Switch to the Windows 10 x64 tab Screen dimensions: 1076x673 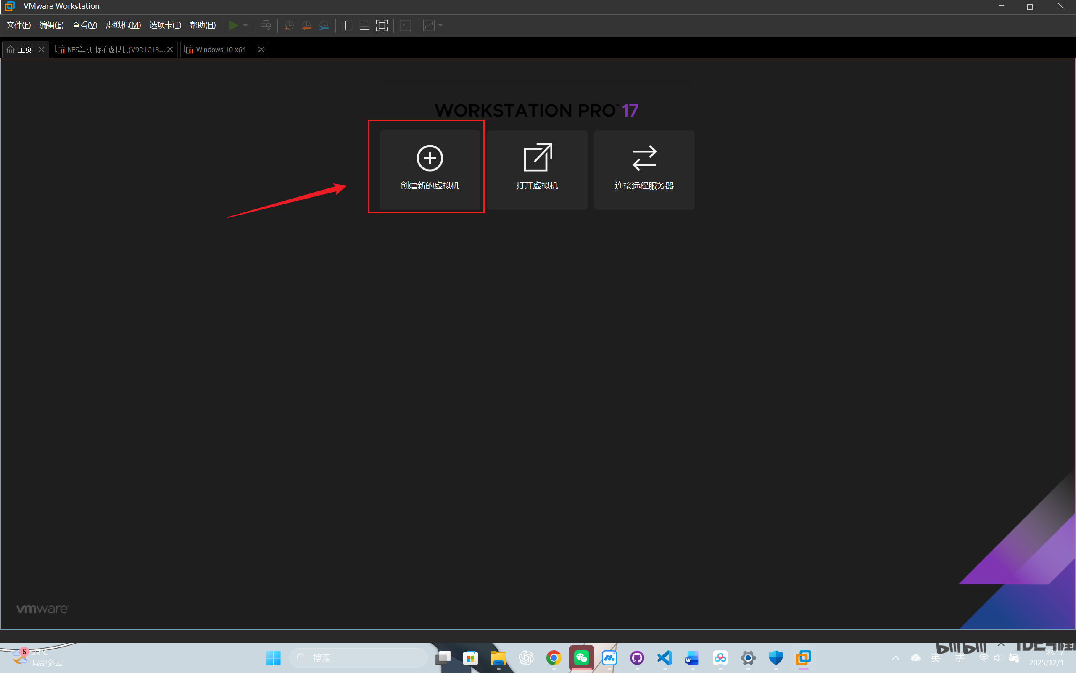(x=221, y=49)
